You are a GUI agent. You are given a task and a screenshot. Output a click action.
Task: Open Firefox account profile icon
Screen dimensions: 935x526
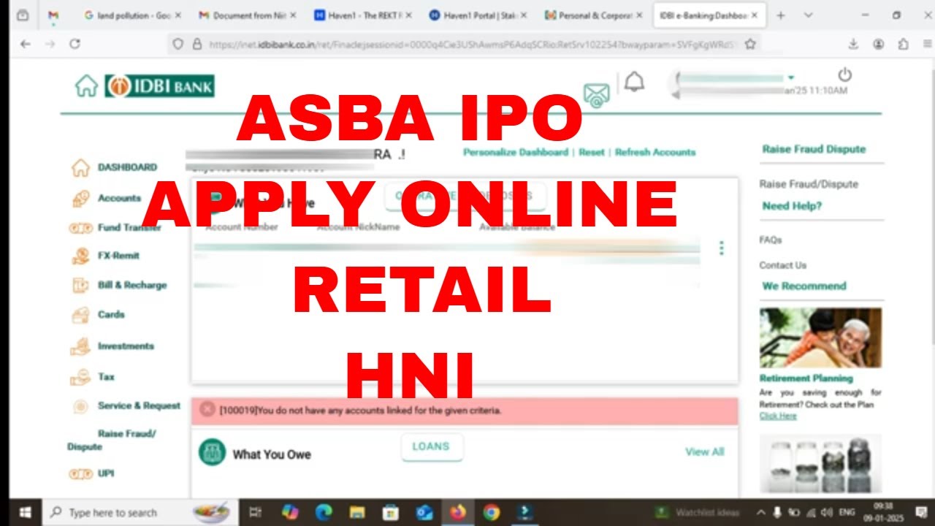[x=879, y=44]
